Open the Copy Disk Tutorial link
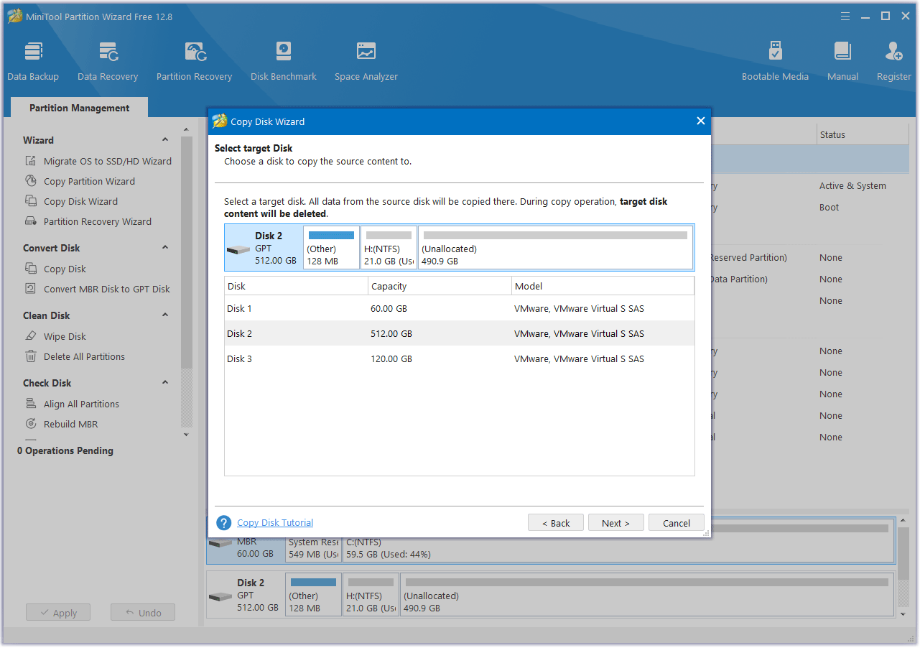 275,523
